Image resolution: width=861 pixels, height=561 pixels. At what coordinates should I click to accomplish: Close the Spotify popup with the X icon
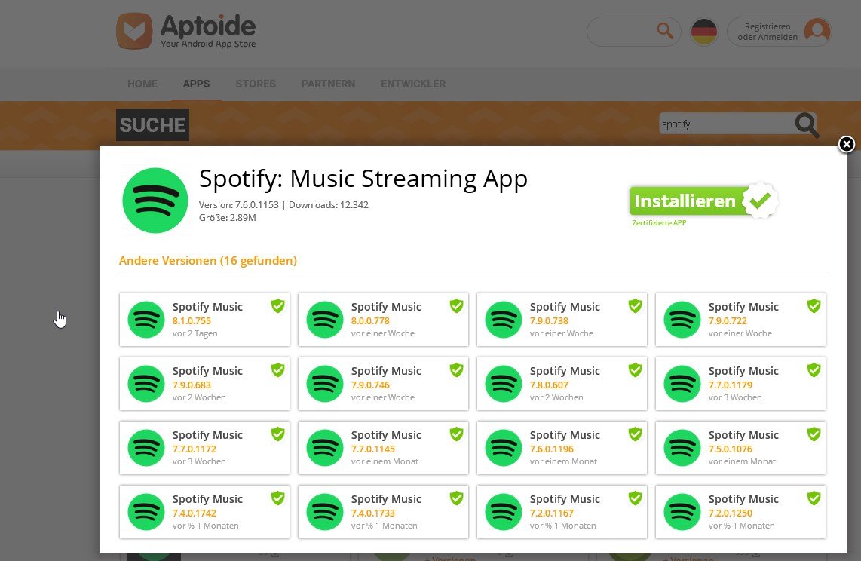click(x=846, y=144)
